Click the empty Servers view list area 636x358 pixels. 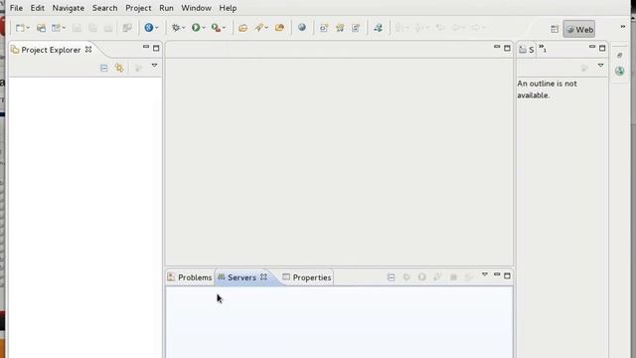(x=339, y=322)
